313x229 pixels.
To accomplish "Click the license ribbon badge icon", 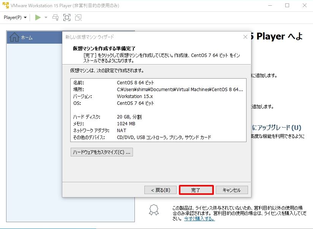I will click(x=154, y=210).
